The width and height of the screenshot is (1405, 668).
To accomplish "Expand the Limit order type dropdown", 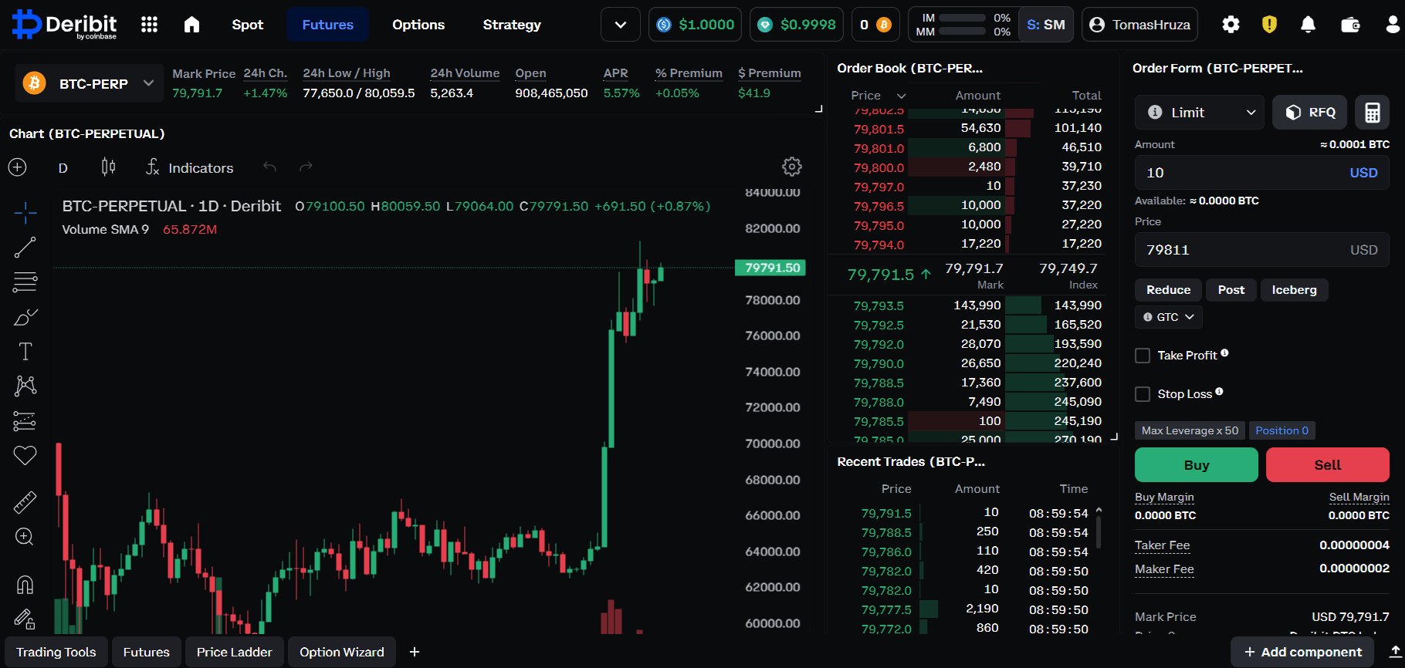I will (x=1200, y=113).
